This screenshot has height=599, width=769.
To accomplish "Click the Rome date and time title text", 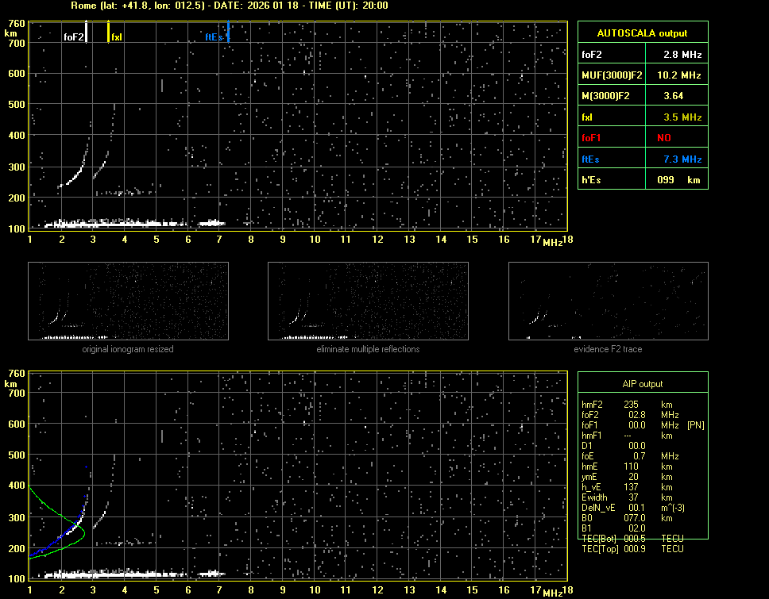I will (x=229, y=6).
